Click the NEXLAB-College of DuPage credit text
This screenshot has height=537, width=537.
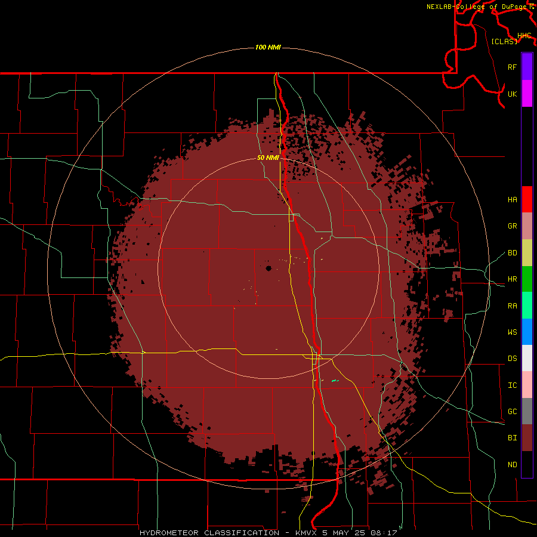pyautogui.click(x=478, y=7)
